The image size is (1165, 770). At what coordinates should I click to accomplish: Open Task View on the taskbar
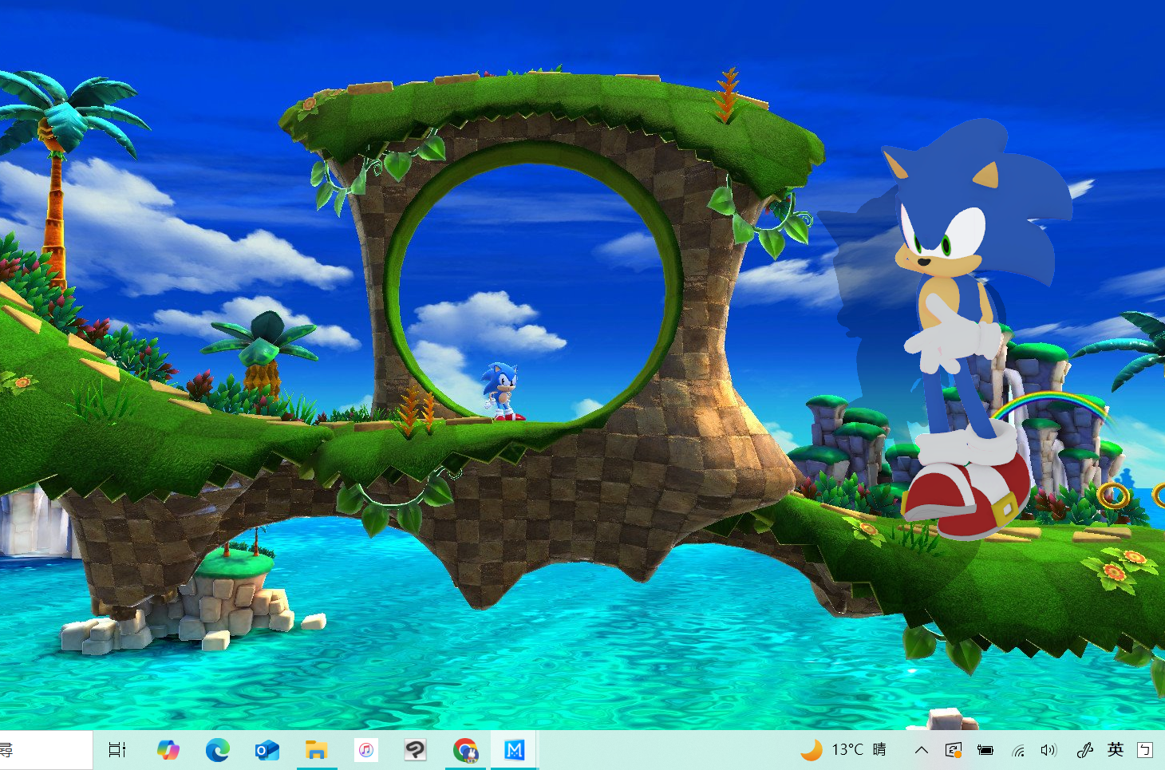click(117, 750)
